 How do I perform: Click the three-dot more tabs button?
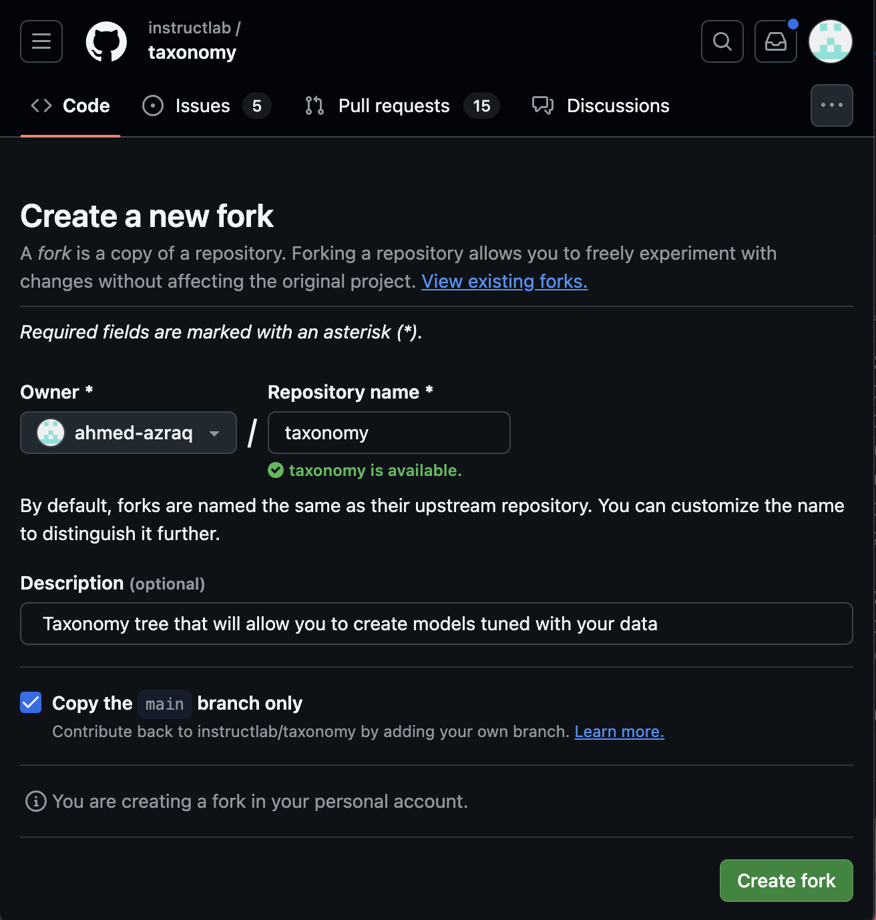[x=831, y=105]
